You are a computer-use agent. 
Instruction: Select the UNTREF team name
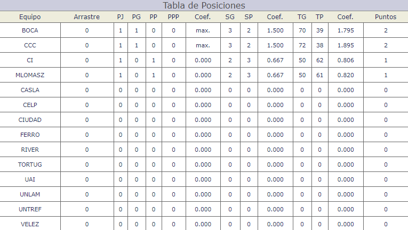click(x=30, y=209)
